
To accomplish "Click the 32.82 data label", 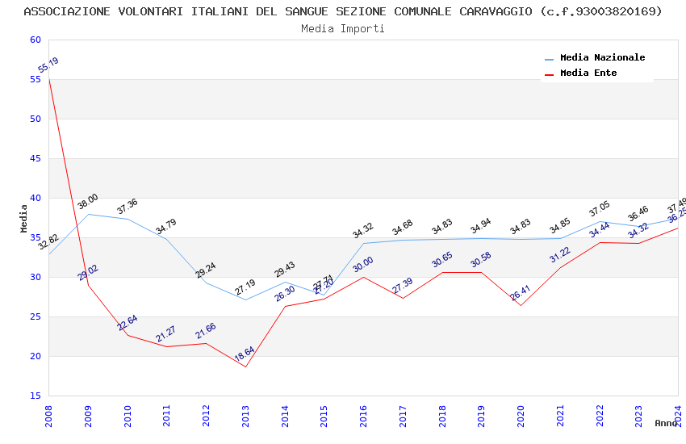I will pyautogui.click(x=48, y=241).
